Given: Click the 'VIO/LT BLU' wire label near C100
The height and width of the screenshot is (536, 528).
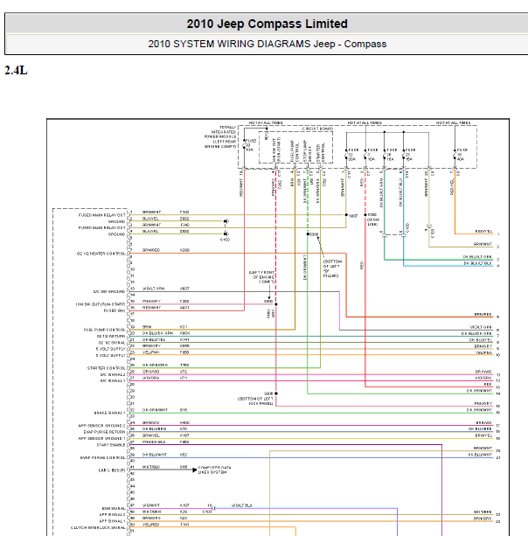Looking at the screenshot, I should click(242, 505).
